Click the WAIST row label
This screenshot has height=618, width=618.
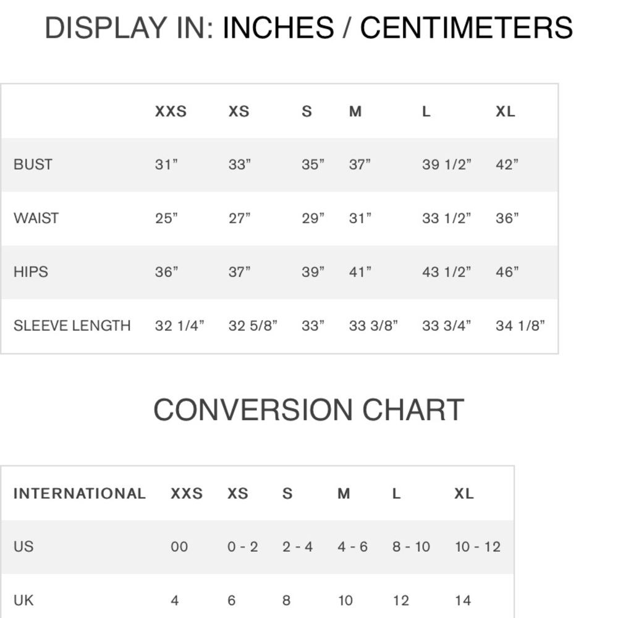coord(36,218)
